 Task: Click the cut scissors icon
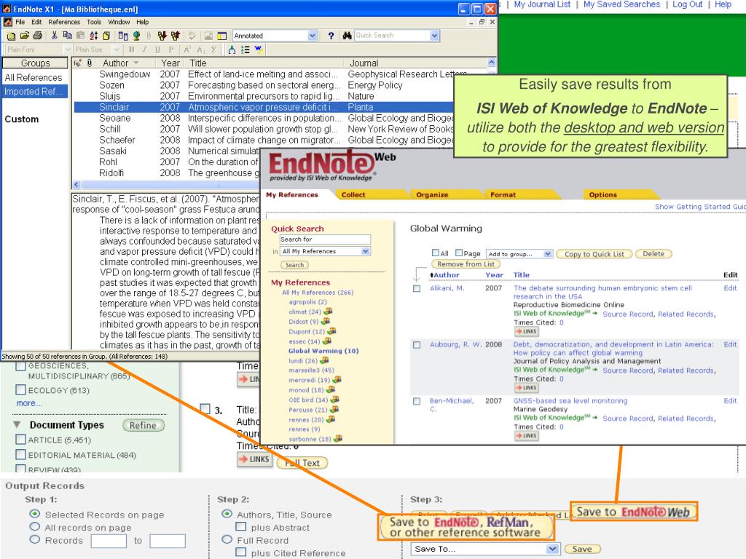(55, 36)
